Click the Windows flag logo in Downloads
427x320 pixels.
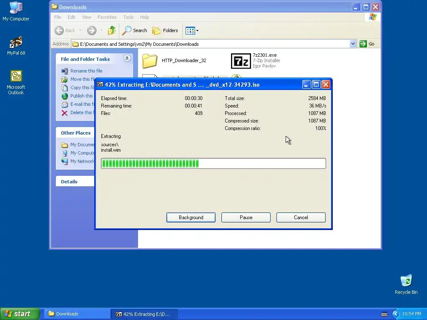(372, 17)
